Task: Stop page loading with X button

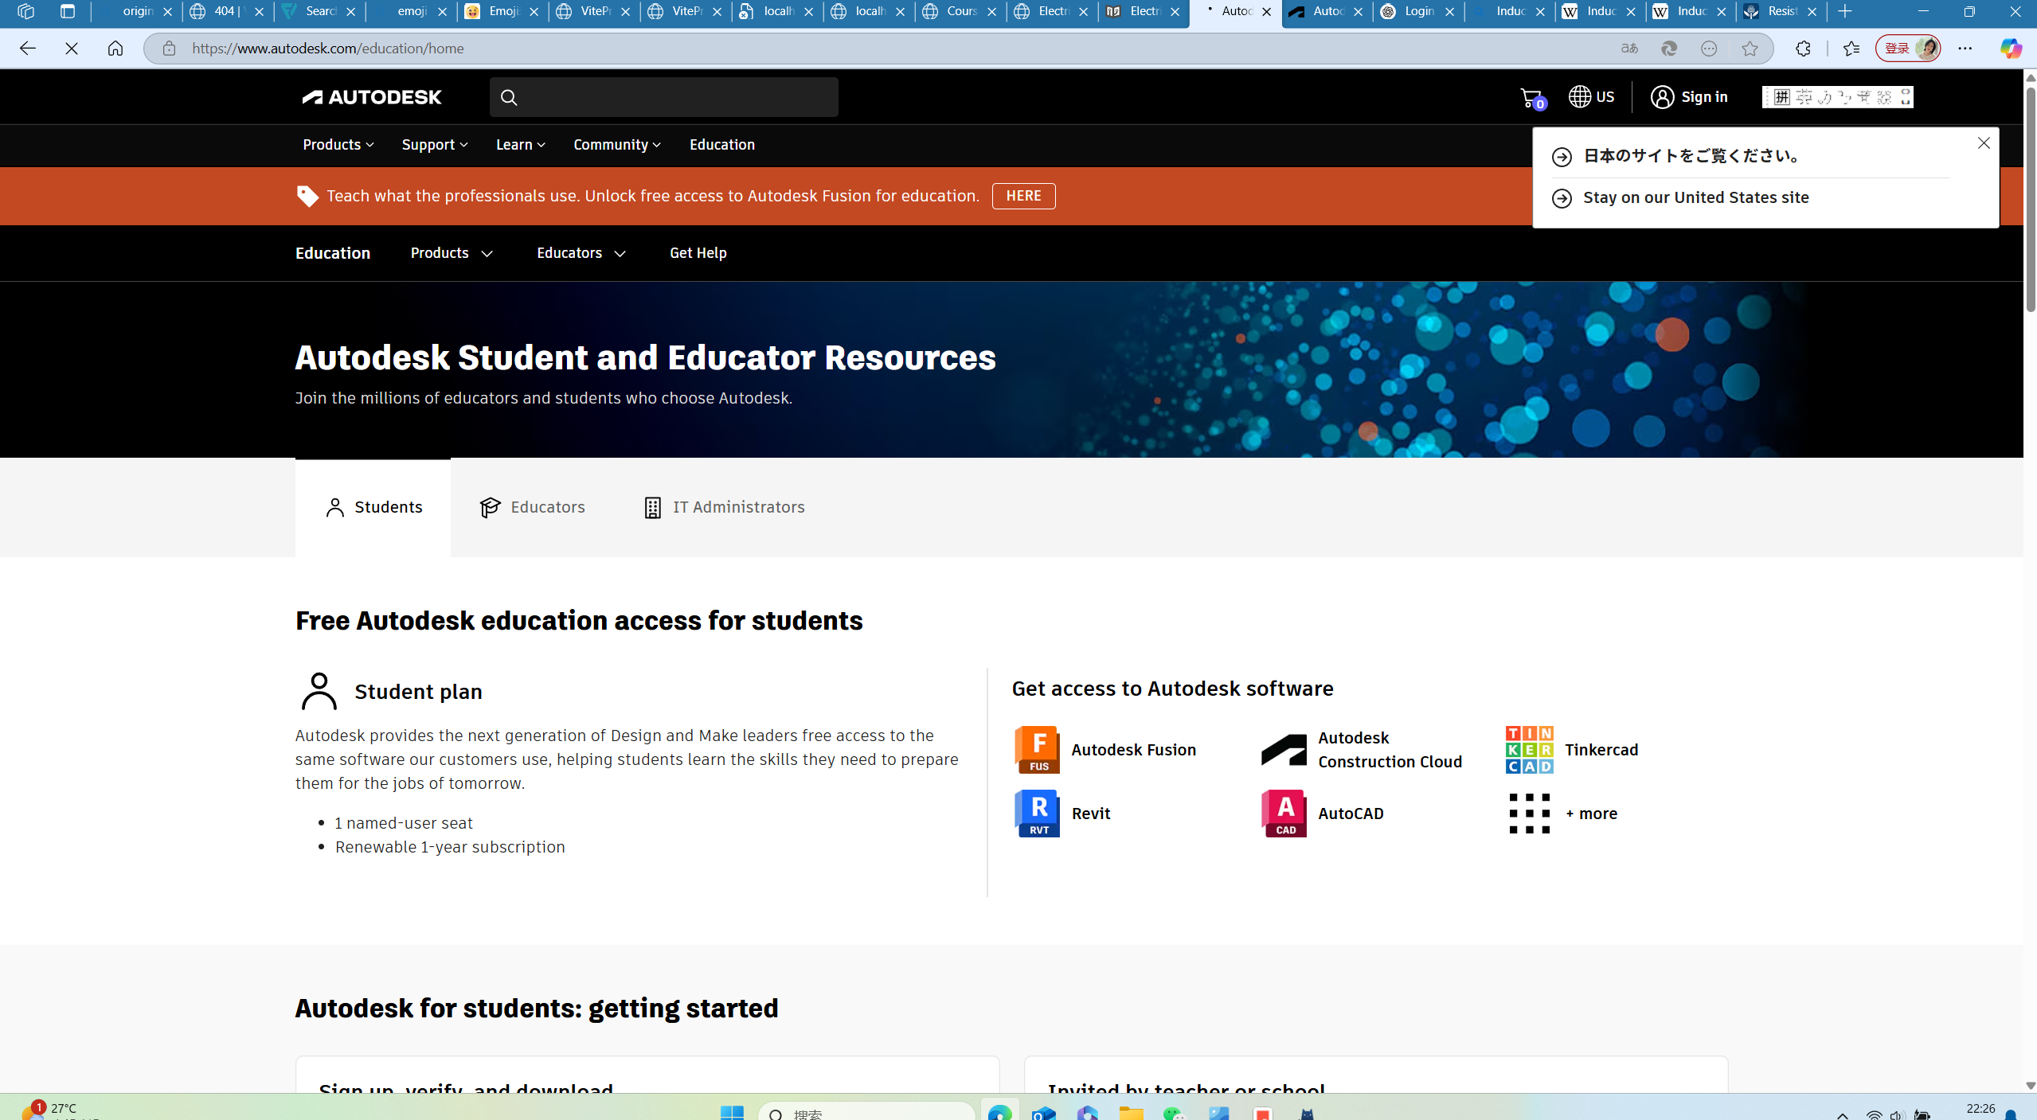Action: coord(72,49)
